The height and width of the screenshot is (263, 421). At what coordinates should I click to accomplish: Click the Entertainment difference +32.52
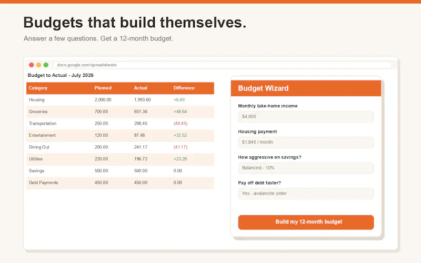pyautogui.click(x=180, y=135)
